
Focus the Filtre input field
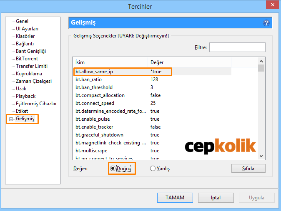click(237, 47)
